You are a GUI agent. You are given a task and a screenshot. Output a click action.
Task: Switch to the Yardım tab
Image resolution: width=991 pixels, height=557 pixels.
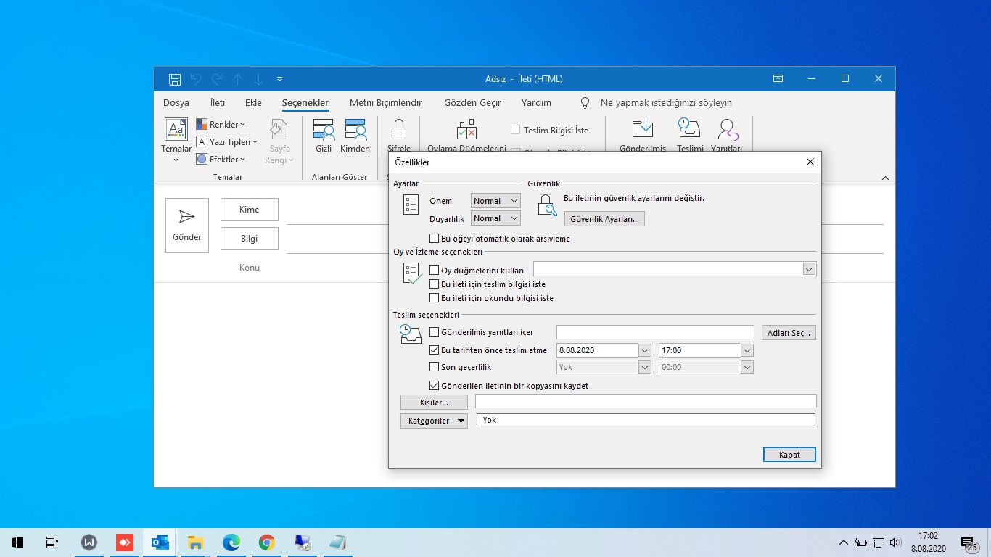[x=537, y=102]
